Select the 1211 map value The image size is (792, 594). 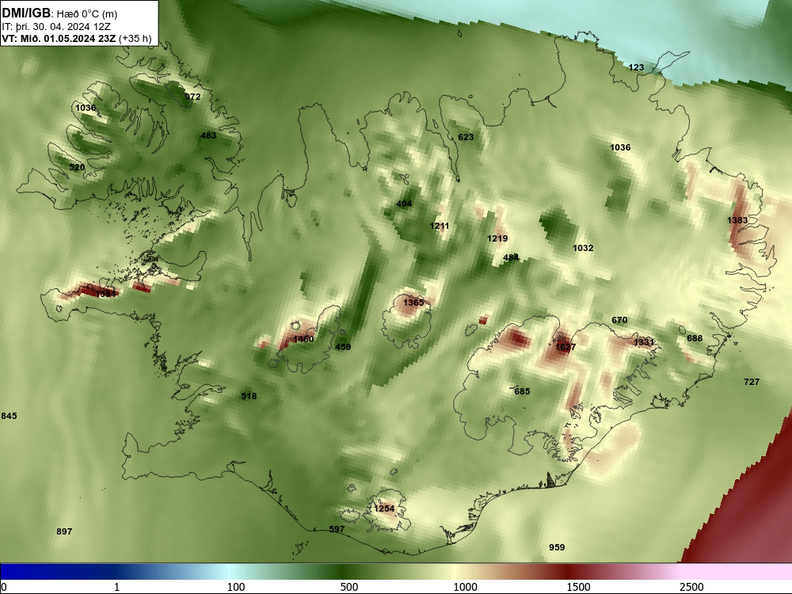(440, 226)
